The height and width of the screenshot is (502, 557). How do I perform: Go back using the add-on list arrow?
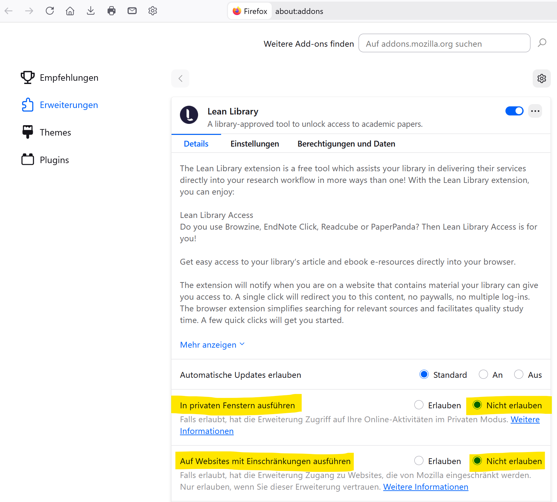pos(180,78)
